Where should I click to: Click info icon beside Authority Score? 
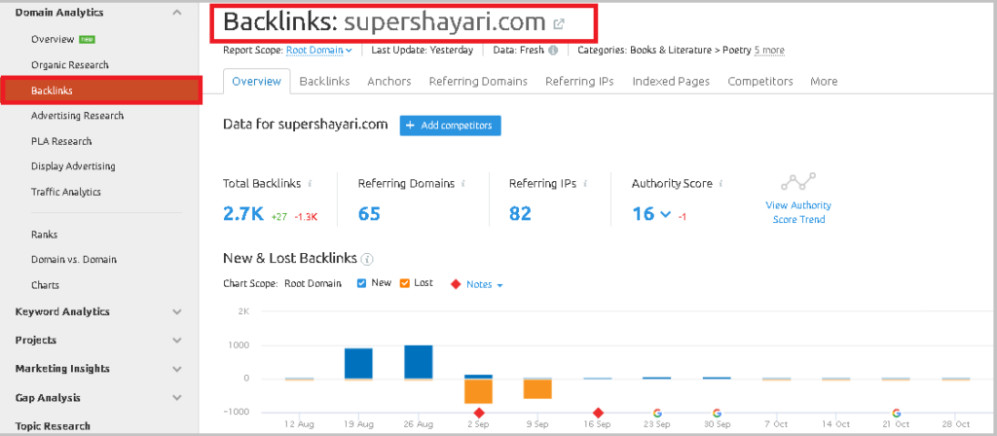tap(721, 184)
